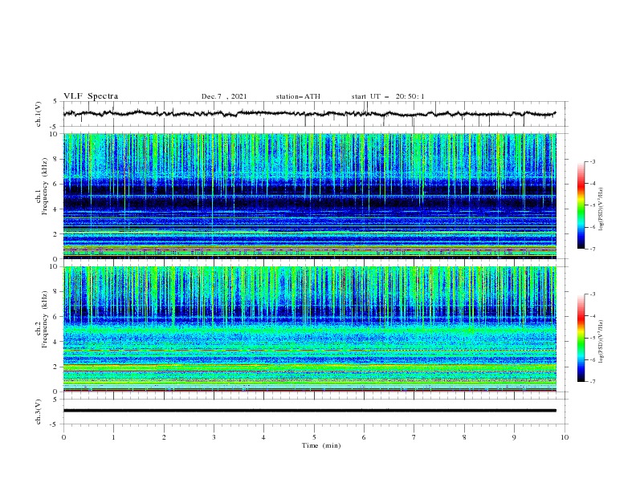Click the time axis tick label '9'

[x=514, y=437]
